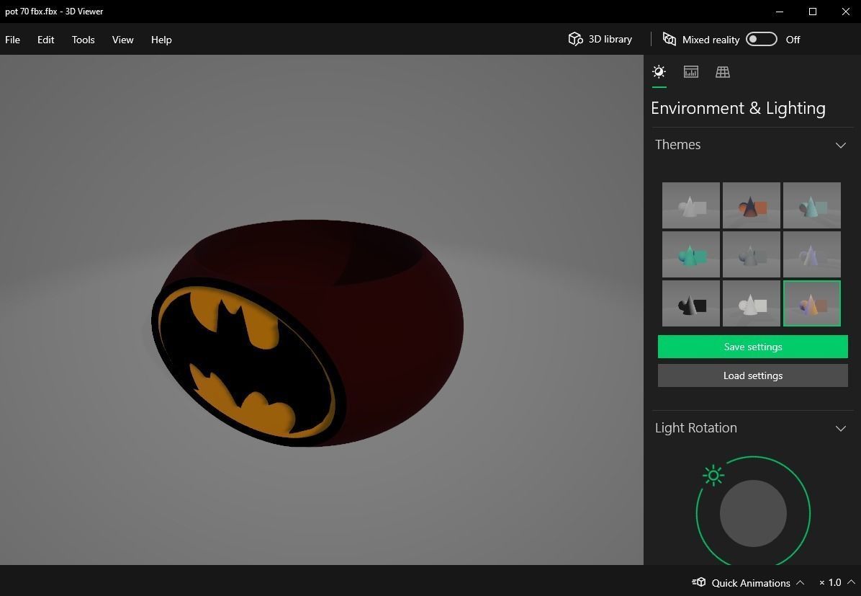
Task: Click the Mixed reality icon
Action: [670, 39]
